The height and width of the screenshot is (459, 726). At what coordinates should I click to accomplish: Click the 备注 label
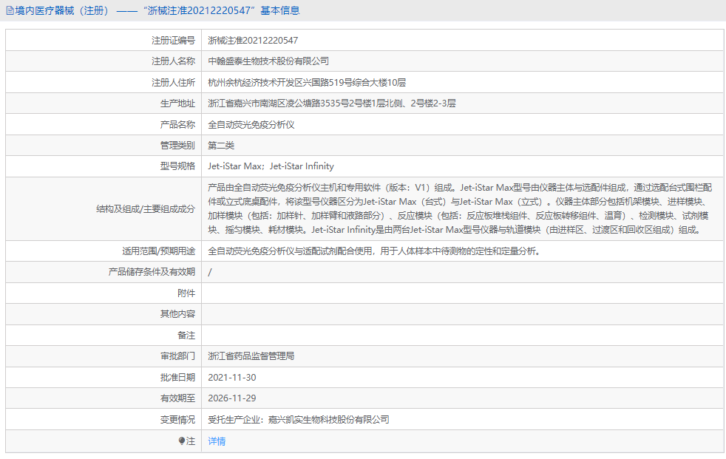point(186,335)
